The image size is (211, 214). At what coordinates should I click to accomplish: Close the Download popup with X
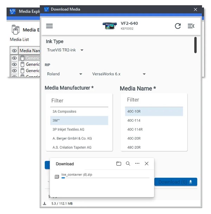coord(147,163)
